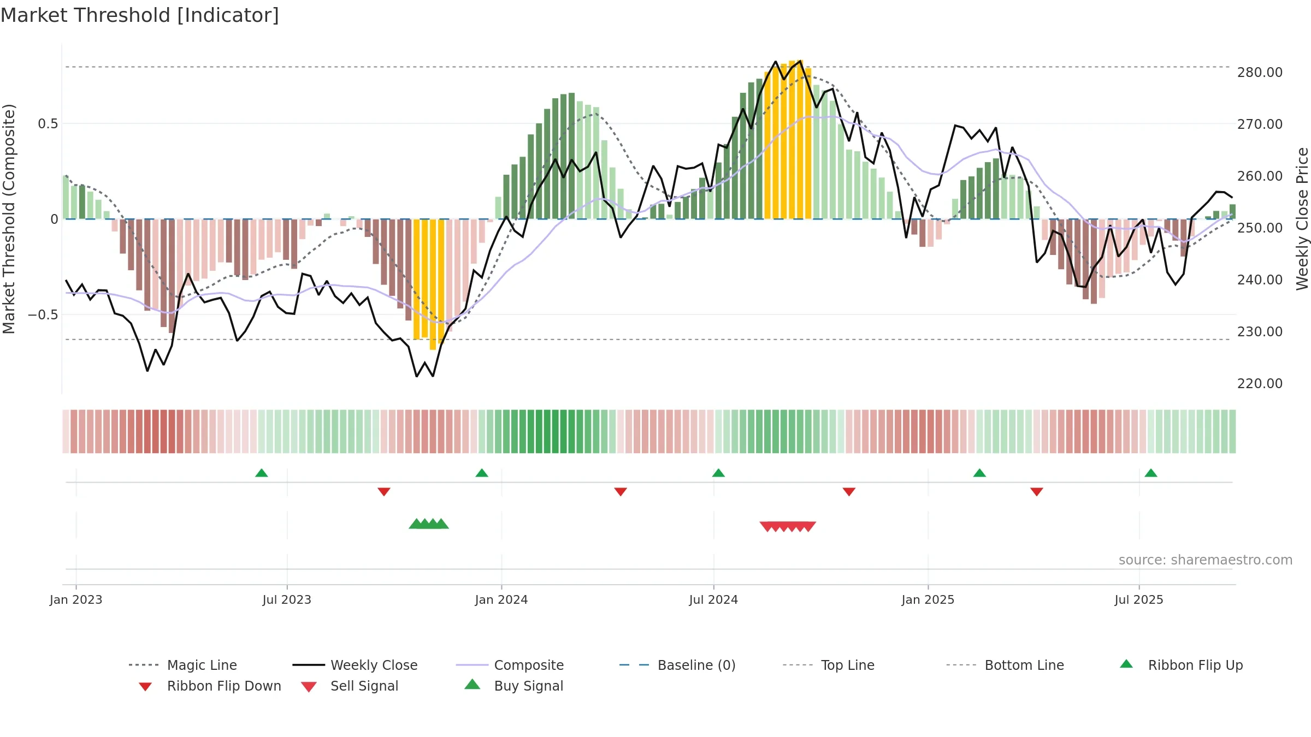Image resolution: width=1311 pixels, height=737 pixels.
Task: Click the 260.00 price axis label
Action: point(1260,176)
